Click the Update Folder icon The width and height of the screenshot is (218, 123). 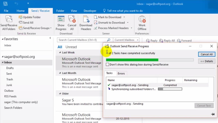coord(20,17)
